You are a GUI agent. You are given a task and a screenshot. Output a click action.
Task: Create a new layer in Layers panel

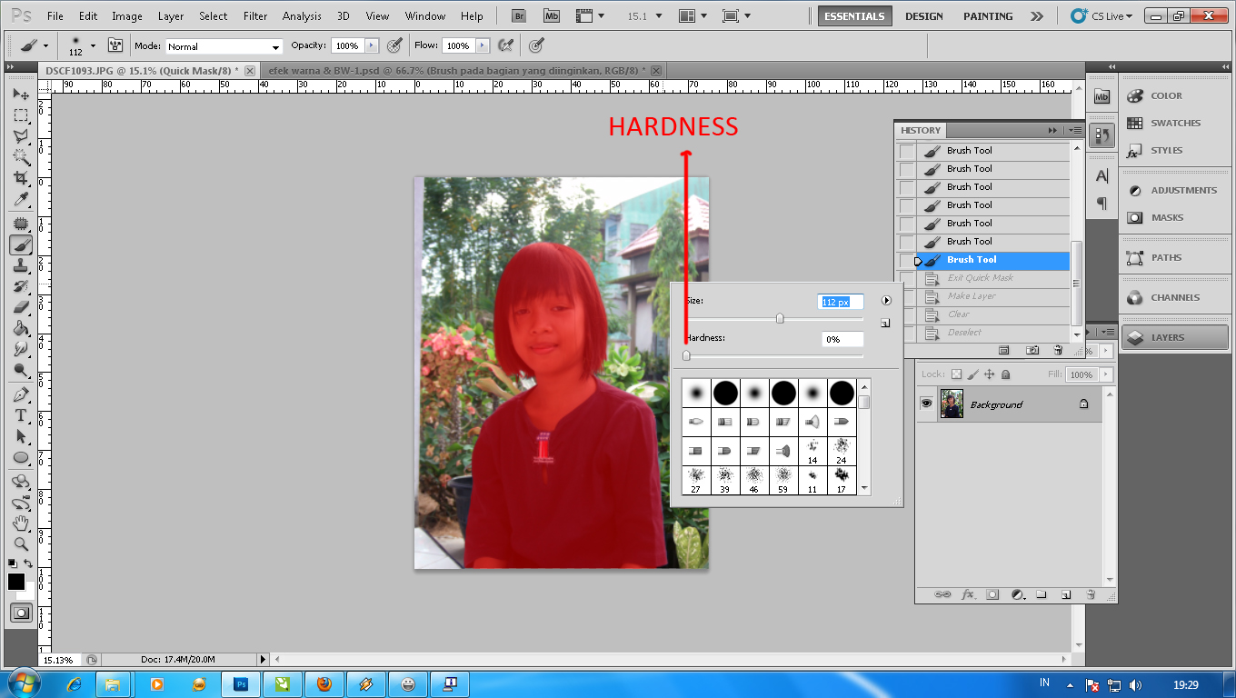(x=1066, y=594)
